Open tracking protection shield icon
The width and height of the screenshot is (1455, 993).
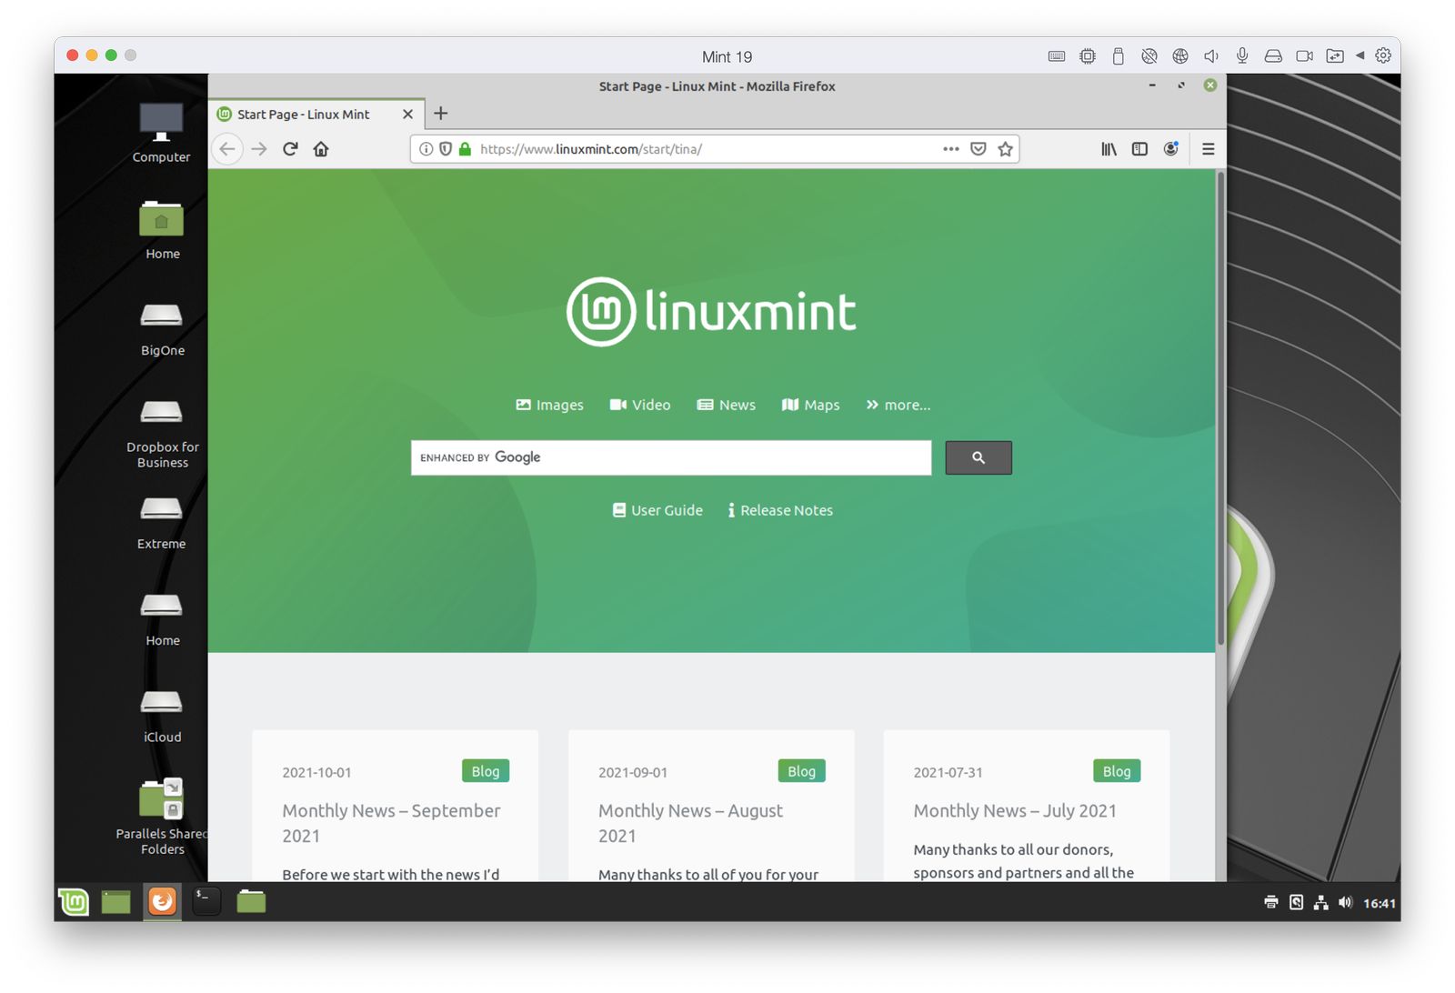446,149
